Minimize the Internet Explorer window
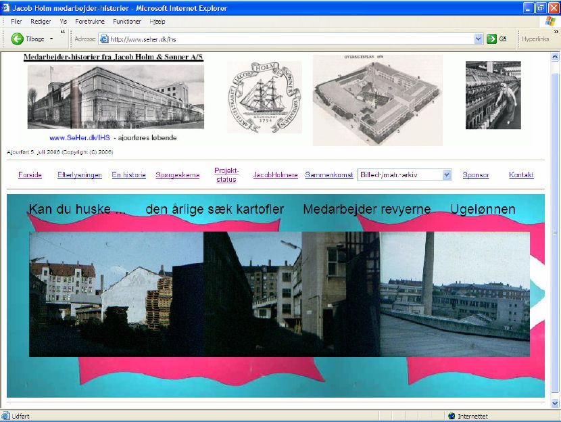Viewport: 561px width, 422px height. 529,7
